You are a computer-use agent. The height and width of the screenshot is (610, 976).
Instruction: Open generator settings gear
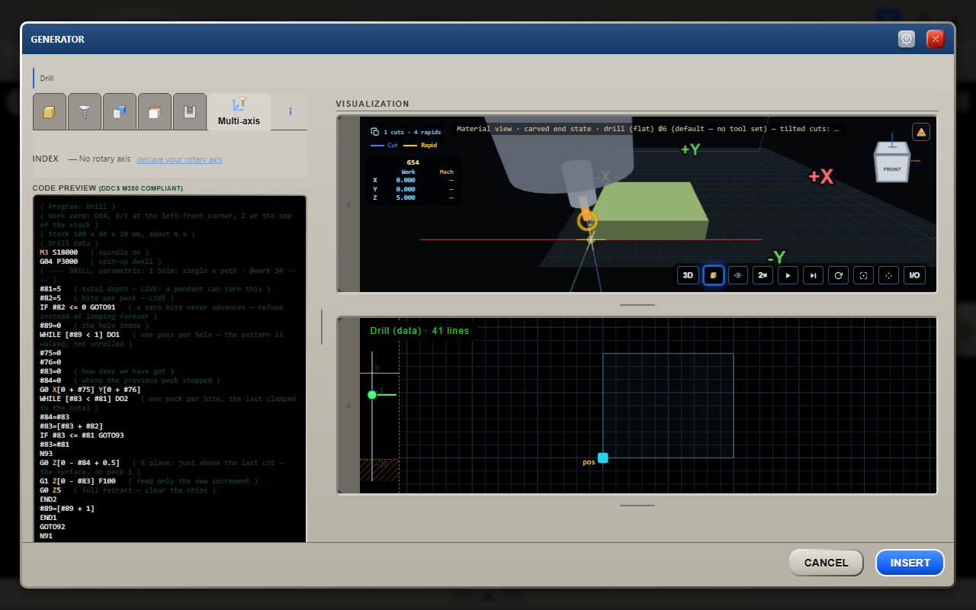pos(907,39)
